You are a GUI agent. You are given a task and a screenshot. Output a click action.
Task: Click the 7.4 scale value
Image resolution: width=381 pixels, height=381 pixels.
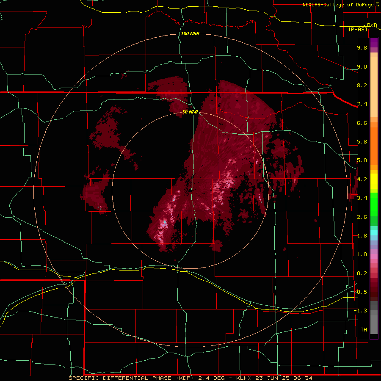coord(362,104)
